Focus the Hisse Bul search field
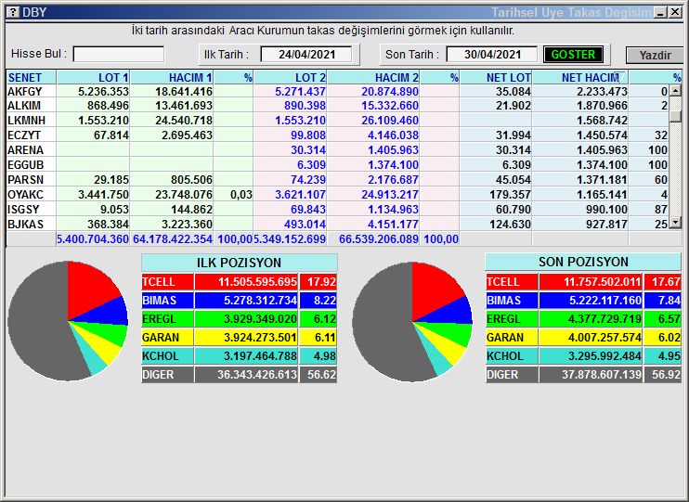 tap(119, 55)
